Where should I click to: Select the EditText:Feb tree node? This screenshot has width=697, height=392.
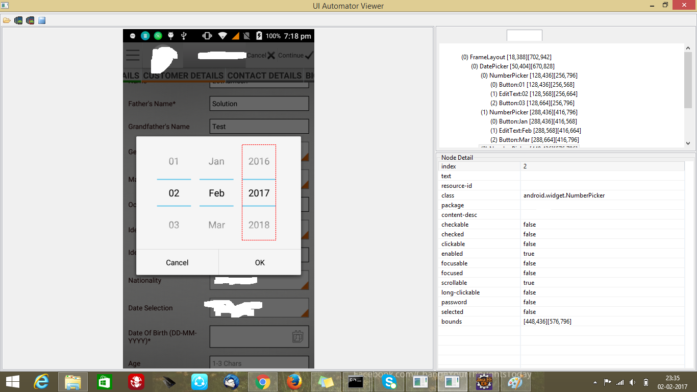click(x=536, y=131)
